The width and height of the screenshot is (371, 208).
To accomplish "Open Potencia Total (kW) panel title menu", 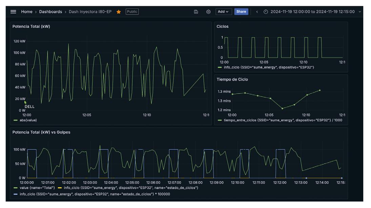I will [31, 26].
